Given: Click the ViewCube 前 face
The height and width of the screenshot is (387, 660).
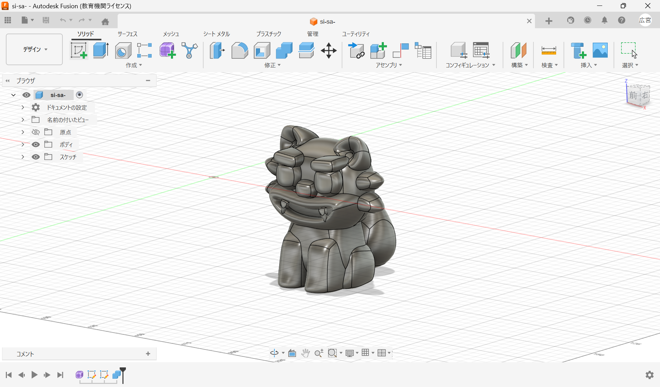Looking at the screenshot, I should pyautogui.click(x=633, y=95).
